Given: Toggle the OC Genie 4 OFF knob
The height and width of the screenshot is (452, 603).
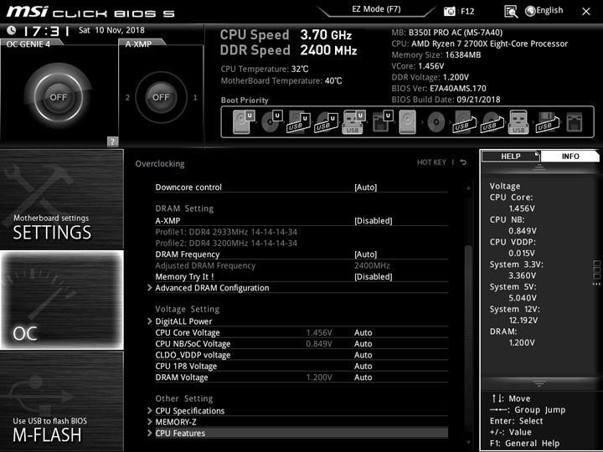Looking at the screenshot, I should coord(58,96).
